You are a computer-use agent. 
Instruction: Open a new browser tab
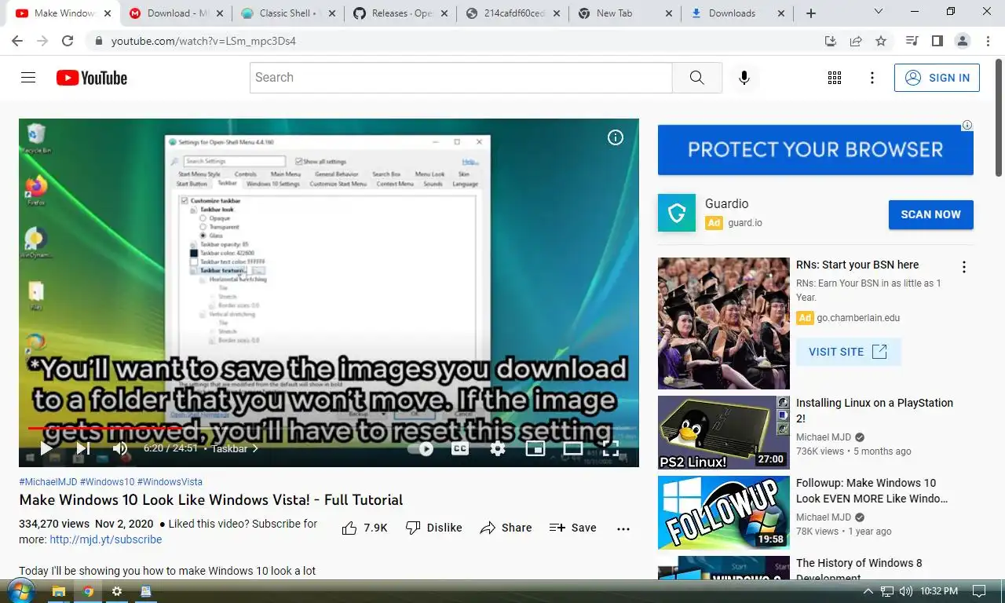(x=811, y=13)
